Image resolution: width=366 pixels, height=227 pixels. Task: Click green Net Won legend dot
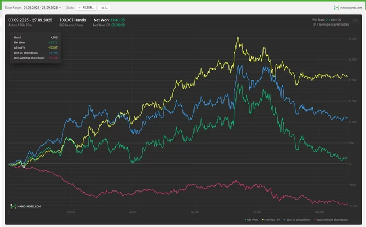click(245, 220)
